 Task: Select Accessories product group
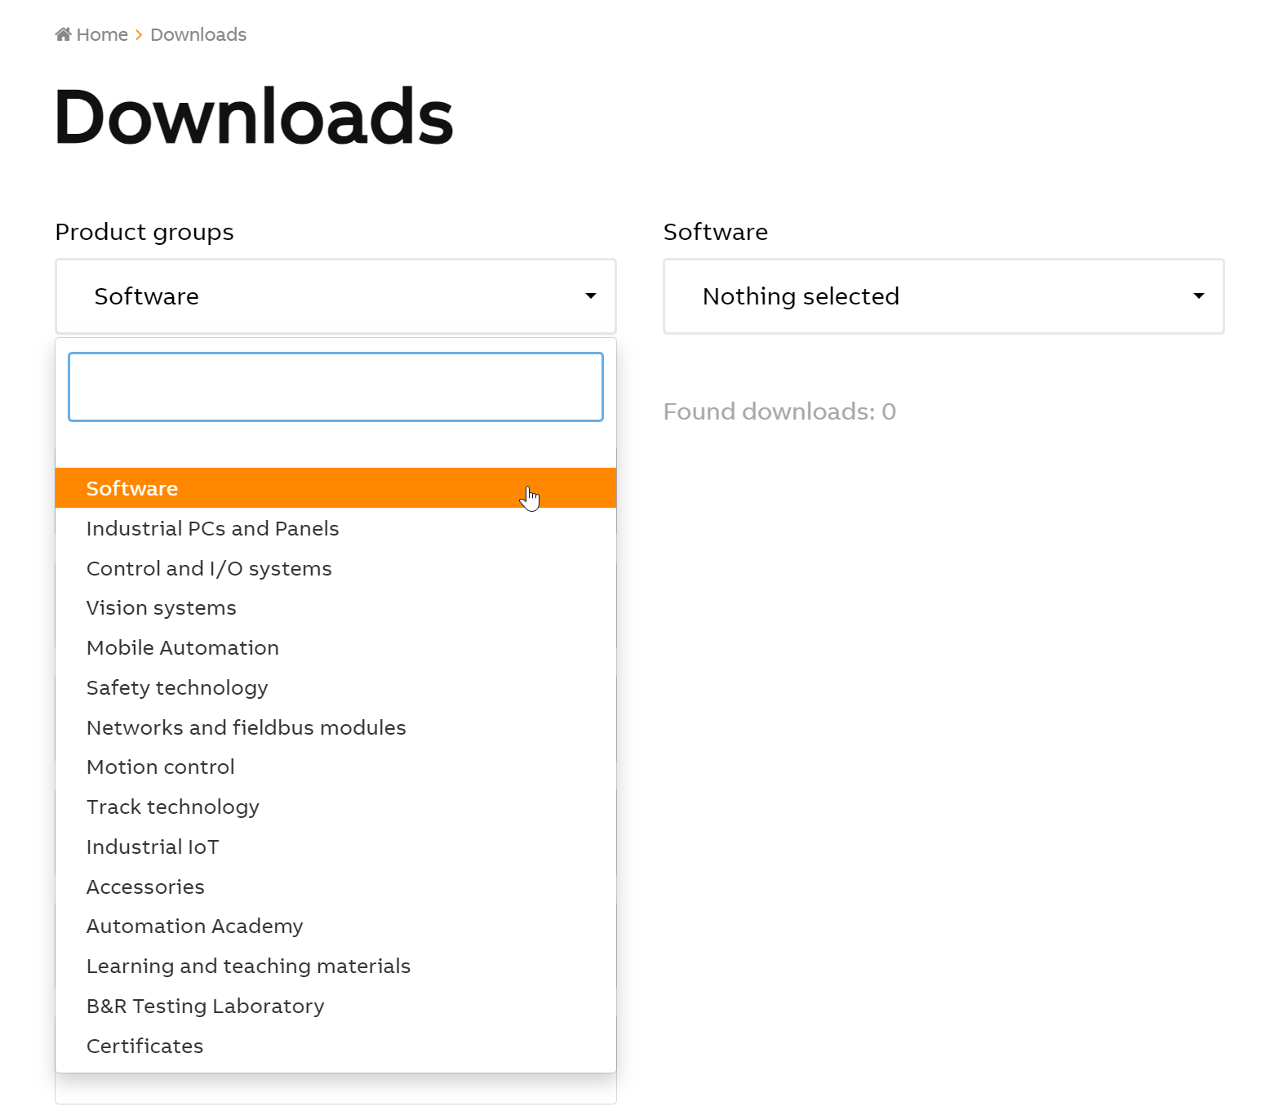pos(335,887)
